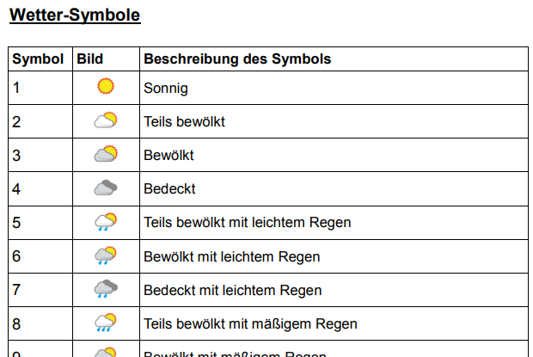Image resolution: width=533 pixels, height=357 pixels.
Task: Click the overcast gray clouds icon in row 4
Action: 106,188
